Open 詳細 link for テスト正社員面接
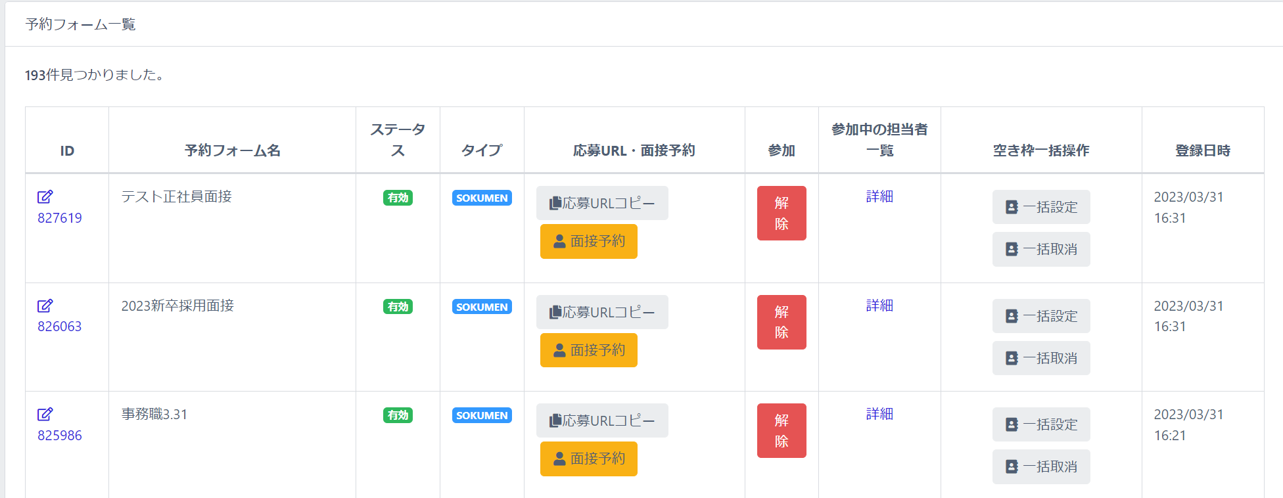Image resolution: width=1283 pixels, height=498 pixels. click(x=879, y=196)
